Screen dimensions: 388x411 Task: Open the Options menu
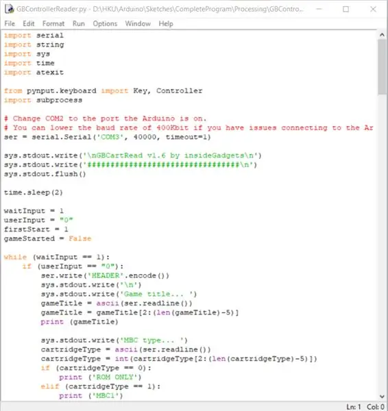click(x=105, y=23)
